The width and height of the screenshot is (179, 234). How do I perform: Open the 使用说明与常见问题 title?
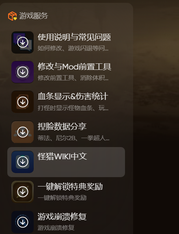(74, 37)
